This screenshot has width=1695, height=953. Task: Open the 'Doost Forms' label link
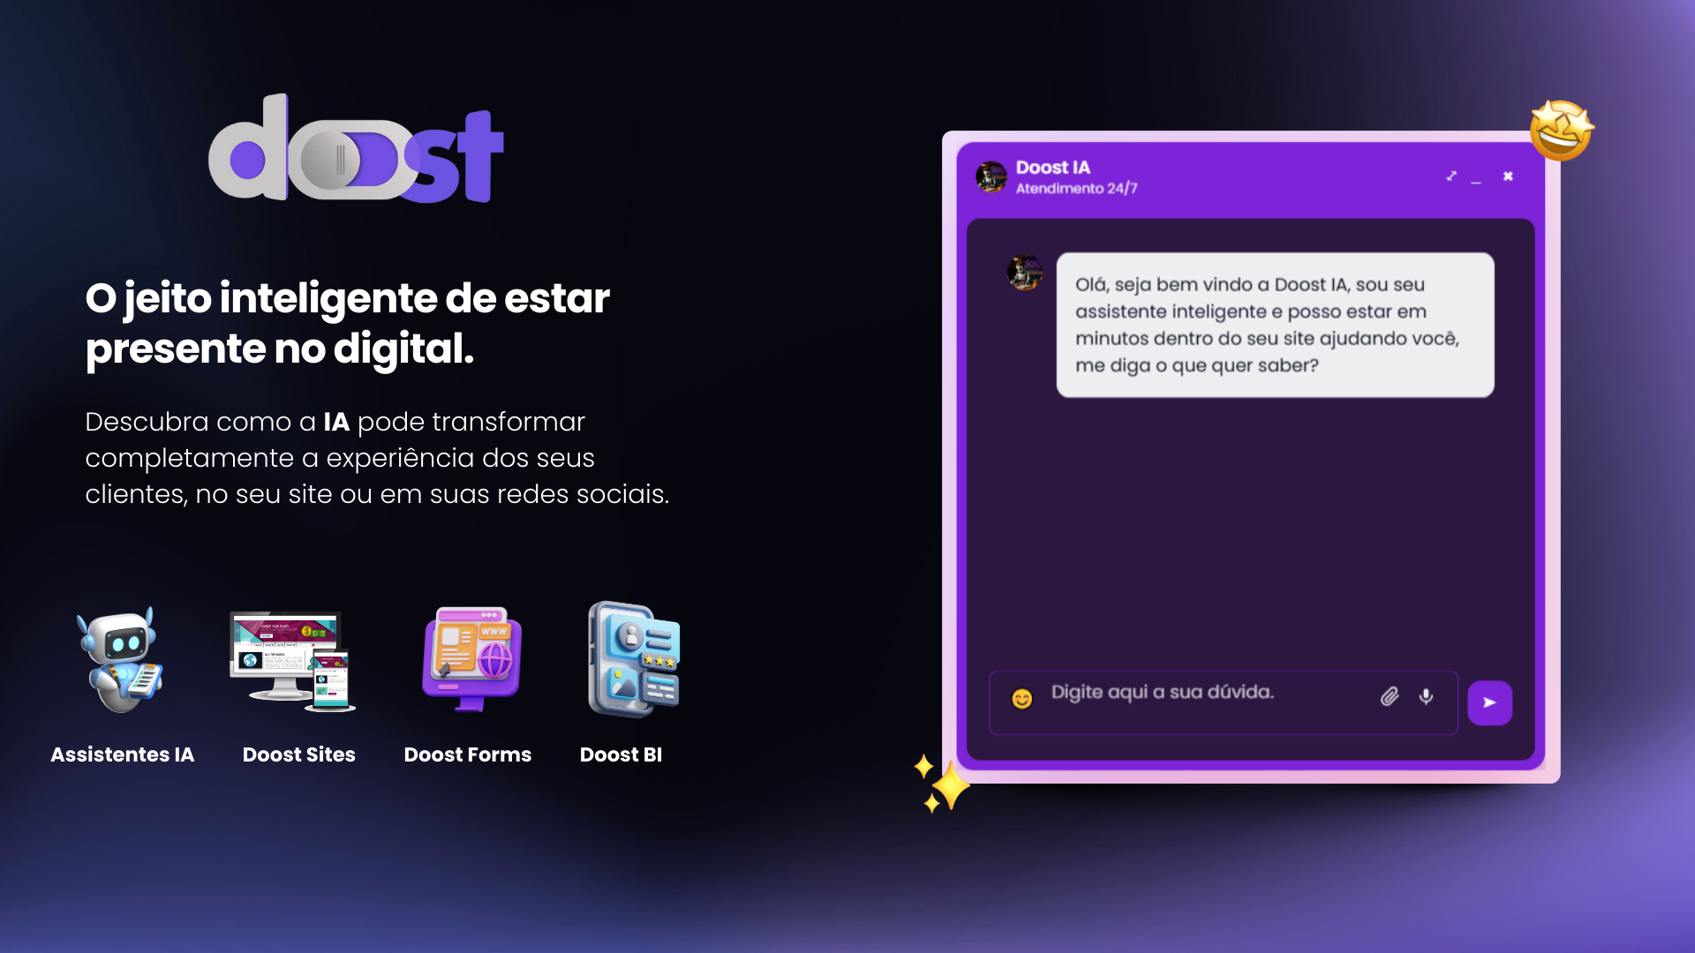click(467, 754)
